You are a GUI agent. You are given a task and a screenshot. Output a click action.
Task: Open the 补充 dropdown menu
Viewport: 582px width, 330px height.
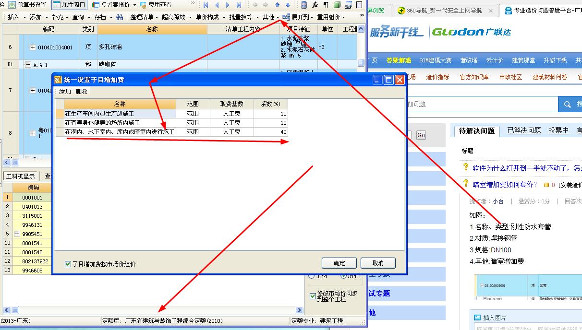point(60,17)
